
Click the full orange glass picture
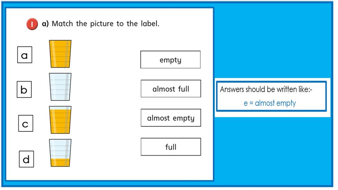(x=60, y=54)
